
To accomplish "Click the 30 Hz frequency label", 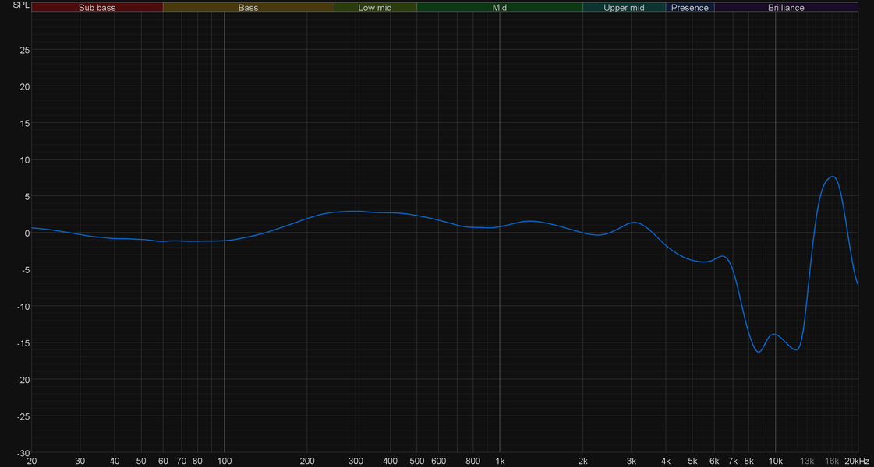I will click(x=80, y=461).
